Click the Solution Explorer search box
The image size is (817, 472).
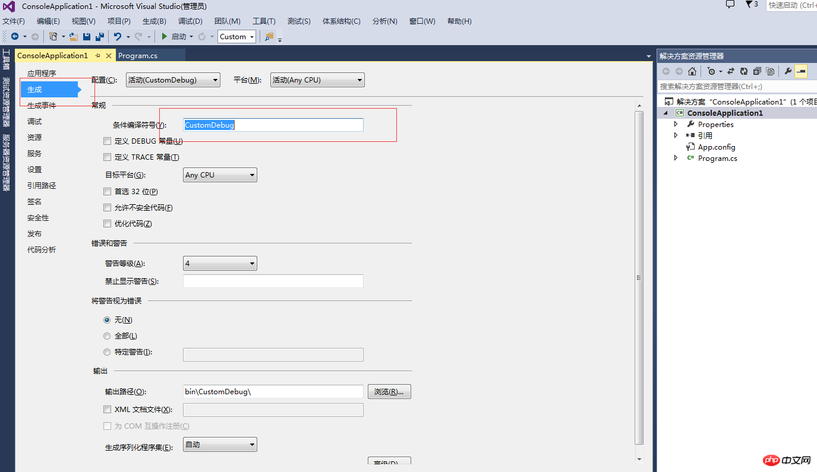pyautogui.click(x=737, y=87)
